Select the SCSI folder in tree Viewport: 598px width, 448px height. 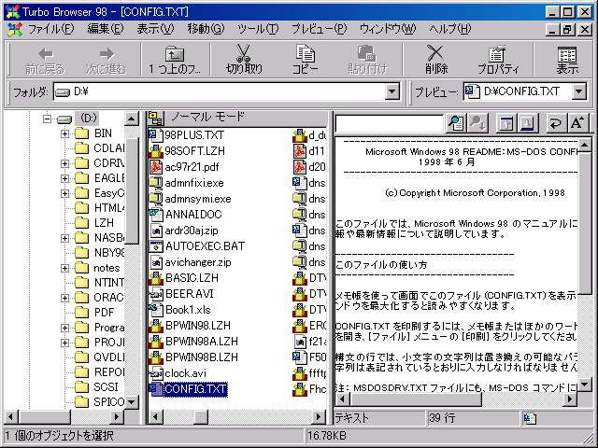tap(106, 387)
